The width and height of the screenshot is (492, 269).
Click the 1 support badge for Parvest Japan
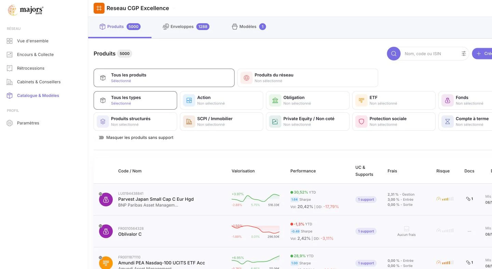(x=366, y=199)
